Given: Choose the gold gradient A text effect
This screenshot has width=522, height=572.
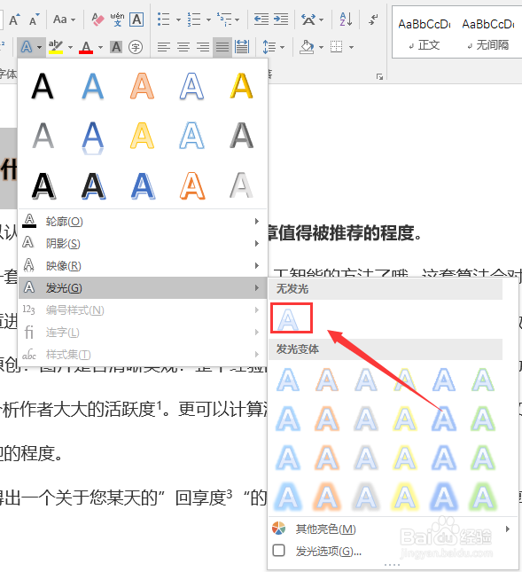Looking at the screenshot, I should (241, 86).
